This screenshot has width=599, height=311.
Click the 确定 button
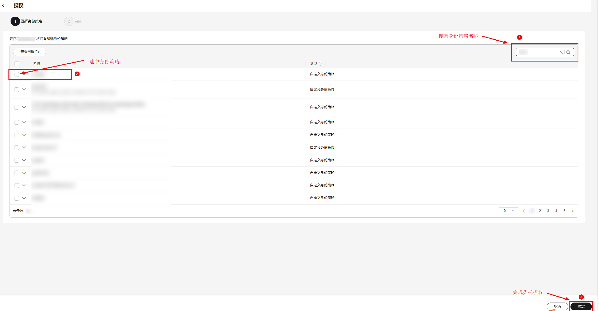click(581, 306)
